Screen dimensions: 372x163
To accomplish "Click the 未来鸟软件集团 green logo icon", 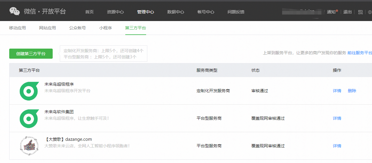I will pos(29,119).
